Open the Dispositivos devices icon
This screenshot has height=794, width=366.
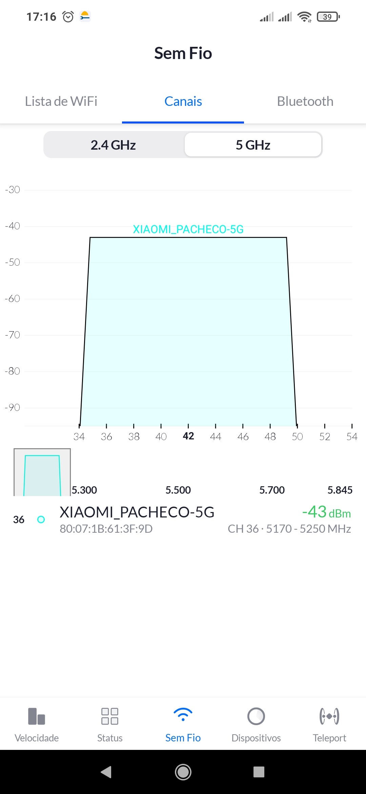256,716
